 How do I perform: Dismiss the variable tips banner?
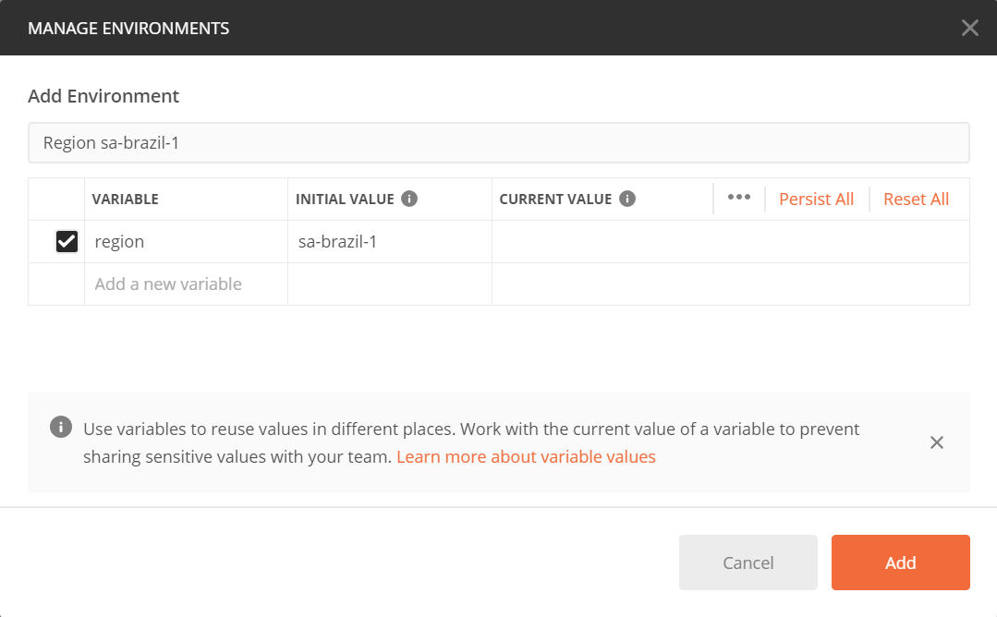point(937,442)
